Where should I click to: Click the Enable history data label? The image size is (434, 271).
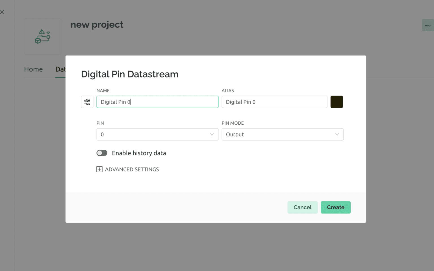point(139,153)
